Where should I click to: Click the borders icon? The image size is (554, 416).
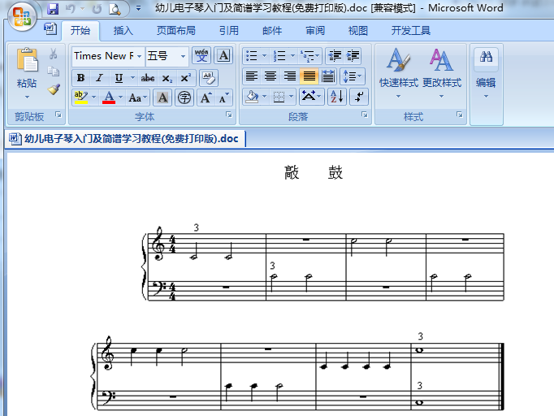tap(279, 97)
